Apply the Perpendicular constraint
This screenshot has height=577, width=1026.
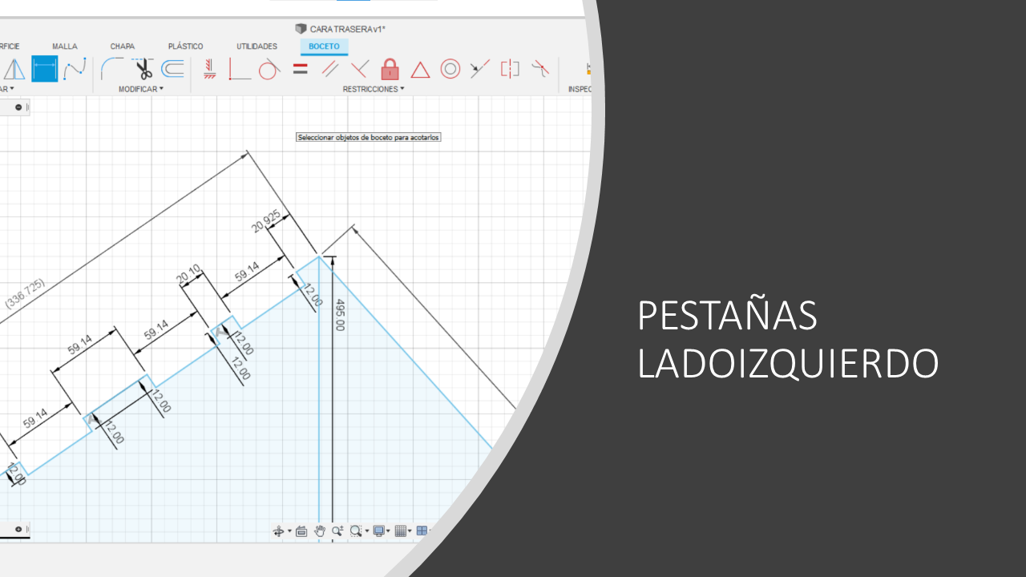(x=360, y=69)
